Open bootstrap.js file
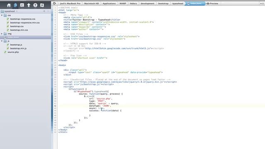The height and width of the screenshot is (149, 265). (x=16, y=45)
